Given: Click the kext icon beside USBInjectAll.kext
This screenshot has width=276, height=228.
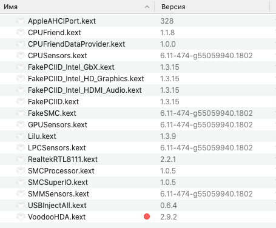Looking at the screenshot, I should [21, 205].
